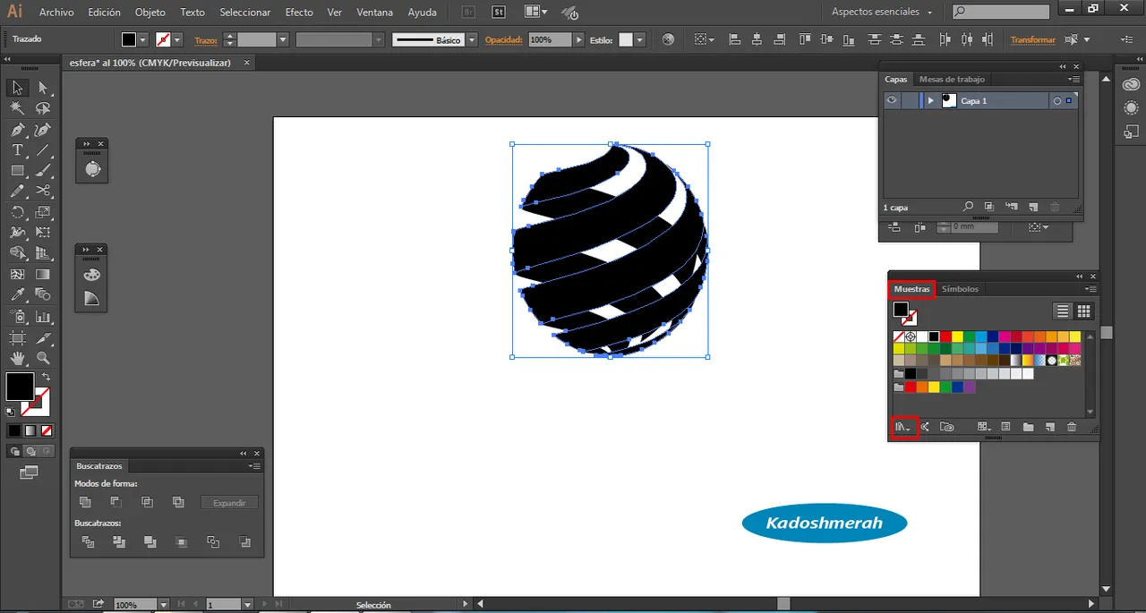
Task: Choose the Zoom tool
Action: (43, 358)
